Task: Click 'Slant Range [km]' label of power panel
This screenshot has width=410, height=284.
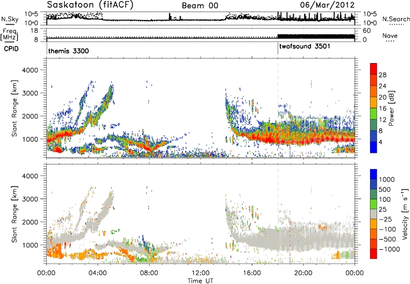Action: pos(15,108)
